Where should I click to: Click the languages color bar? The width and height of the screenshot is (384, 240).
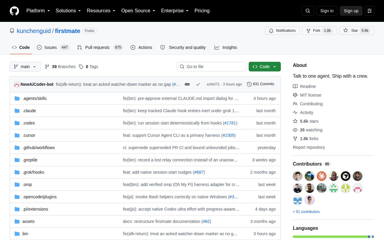click(x=333, y=237)
